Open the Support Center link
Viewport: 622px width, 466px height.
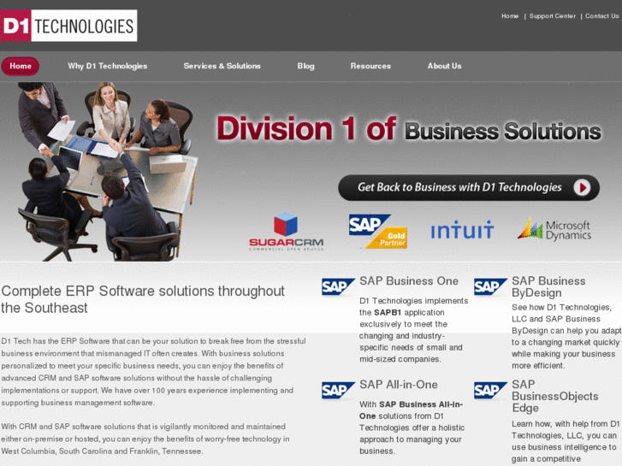click(x=552, y=16)
